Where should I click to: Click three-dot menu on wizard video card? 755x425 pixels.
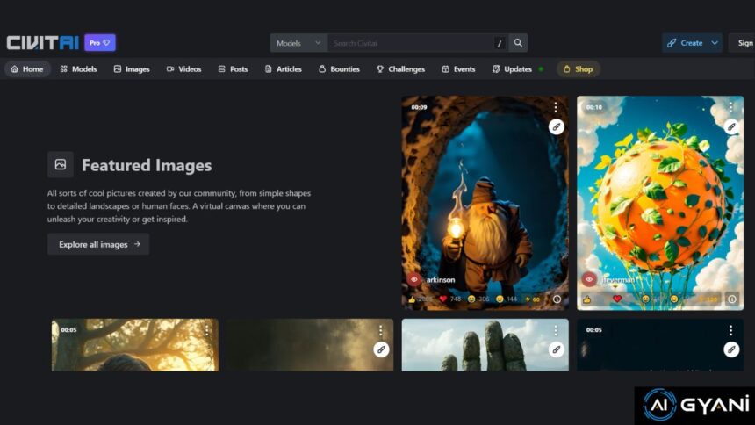(x=556, y=107)
